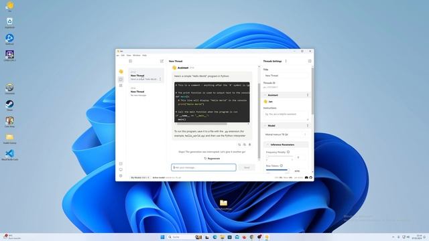Select first New Thread with Hello World preview

[x=146, y=76]
